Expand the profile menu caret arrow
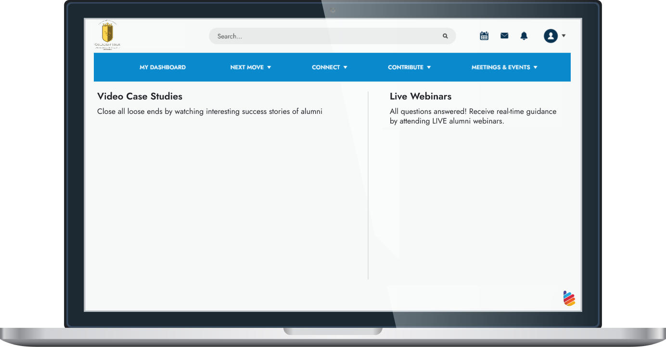 pyautogui.click(x=564, y=36)
